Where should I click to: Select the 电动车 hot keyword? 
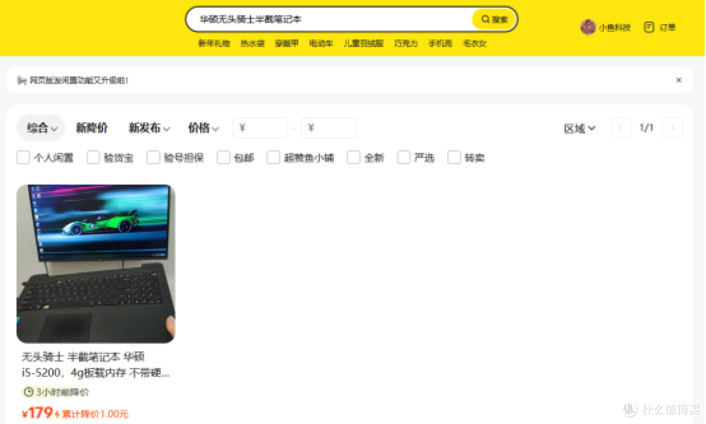pos(321,44)
